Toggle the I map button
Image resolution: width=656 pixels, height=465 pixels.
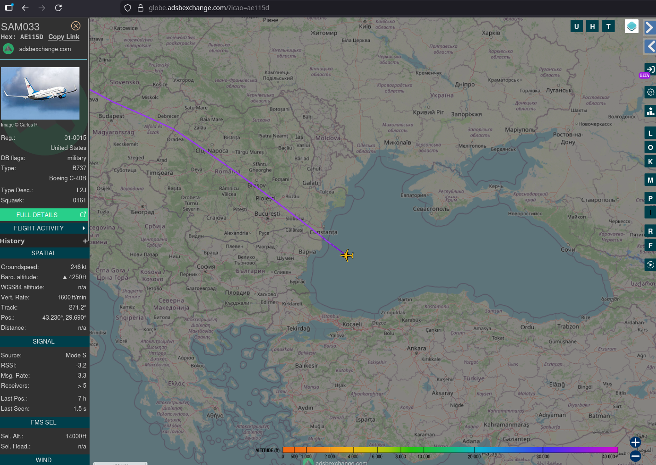(x=650, y=212)
